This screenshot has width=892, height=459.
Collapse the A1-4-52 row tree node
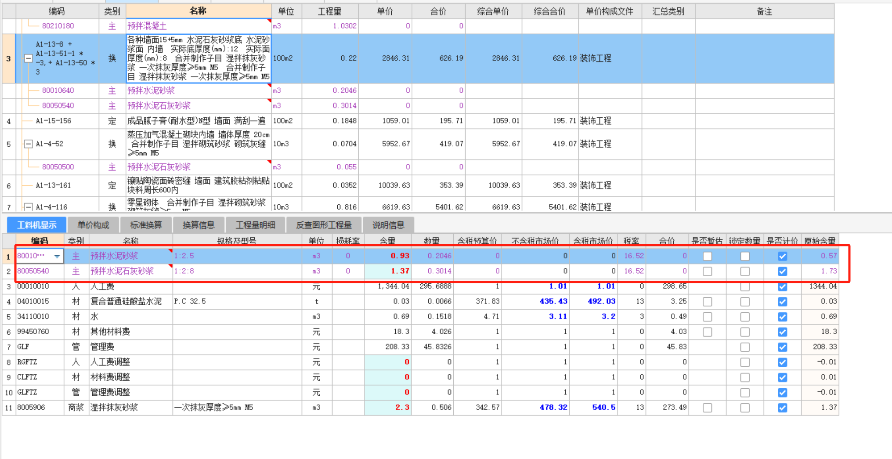click(x=28, y=144)
